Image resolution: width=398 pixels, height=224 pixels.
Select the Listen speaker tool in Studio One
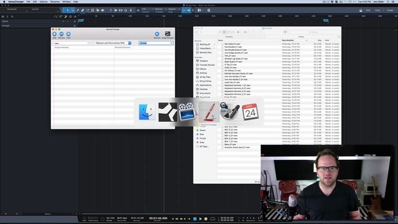click(103, 11)
